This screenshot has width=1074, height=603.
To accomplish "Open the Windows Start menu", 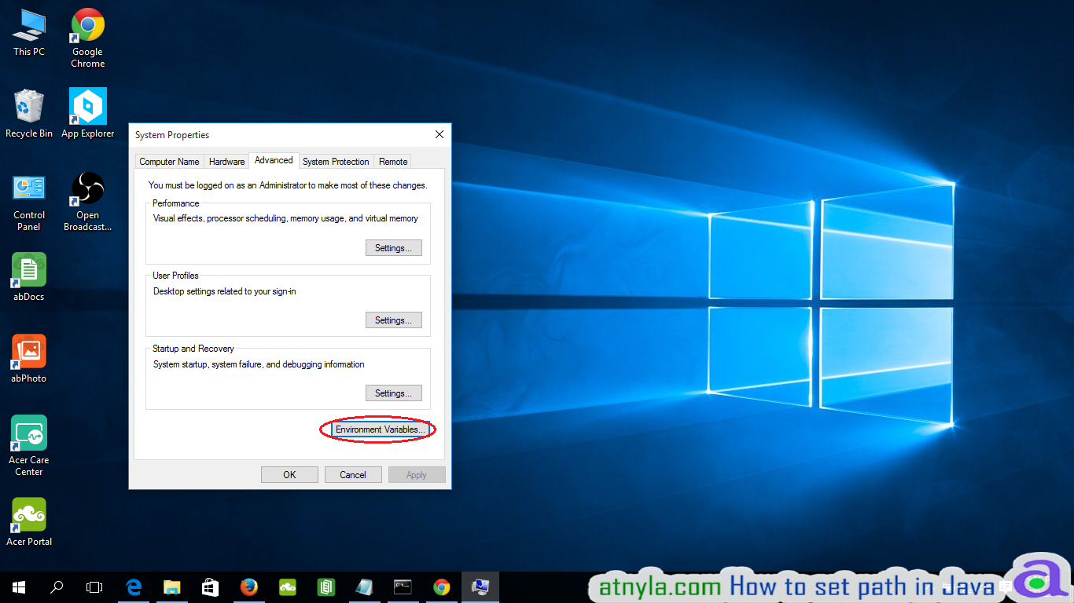I will (18, 587).
